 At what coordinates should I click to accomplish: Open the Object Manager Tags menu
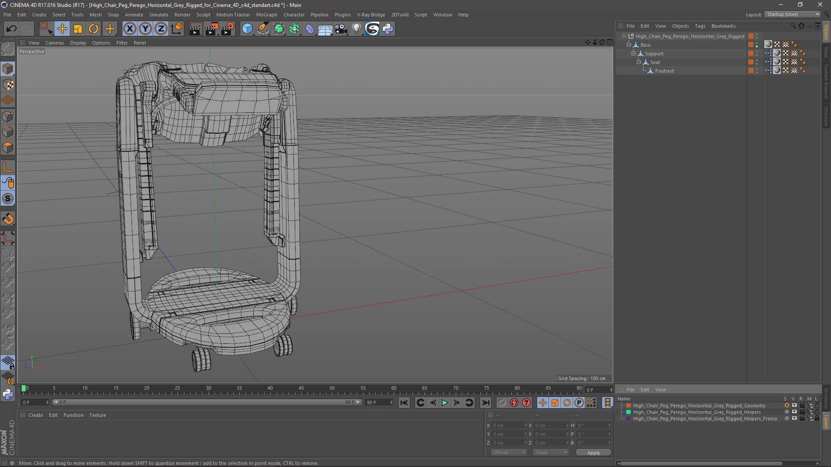point(700,26)
